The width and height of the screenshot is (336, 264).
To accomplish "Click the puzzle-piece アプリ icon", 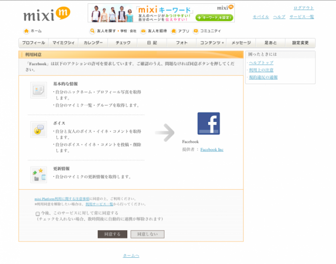I will click(x=174, y=31).
